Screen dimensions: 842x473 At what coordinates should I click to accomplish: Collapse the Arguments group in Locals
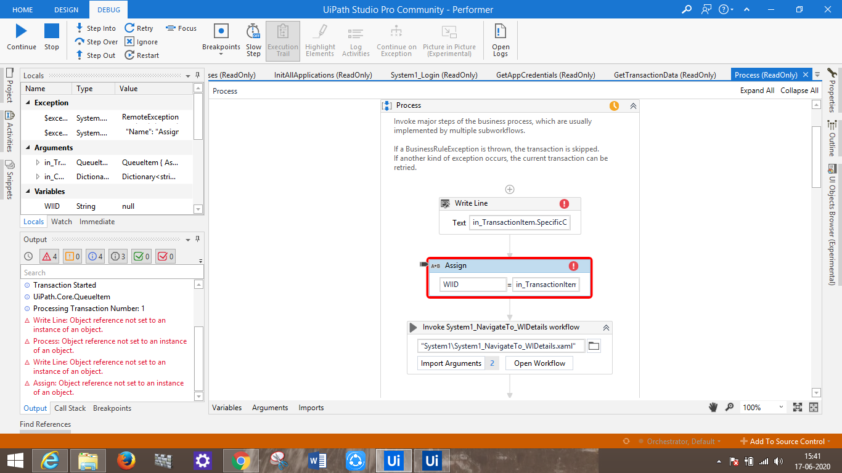coord(28,148)
